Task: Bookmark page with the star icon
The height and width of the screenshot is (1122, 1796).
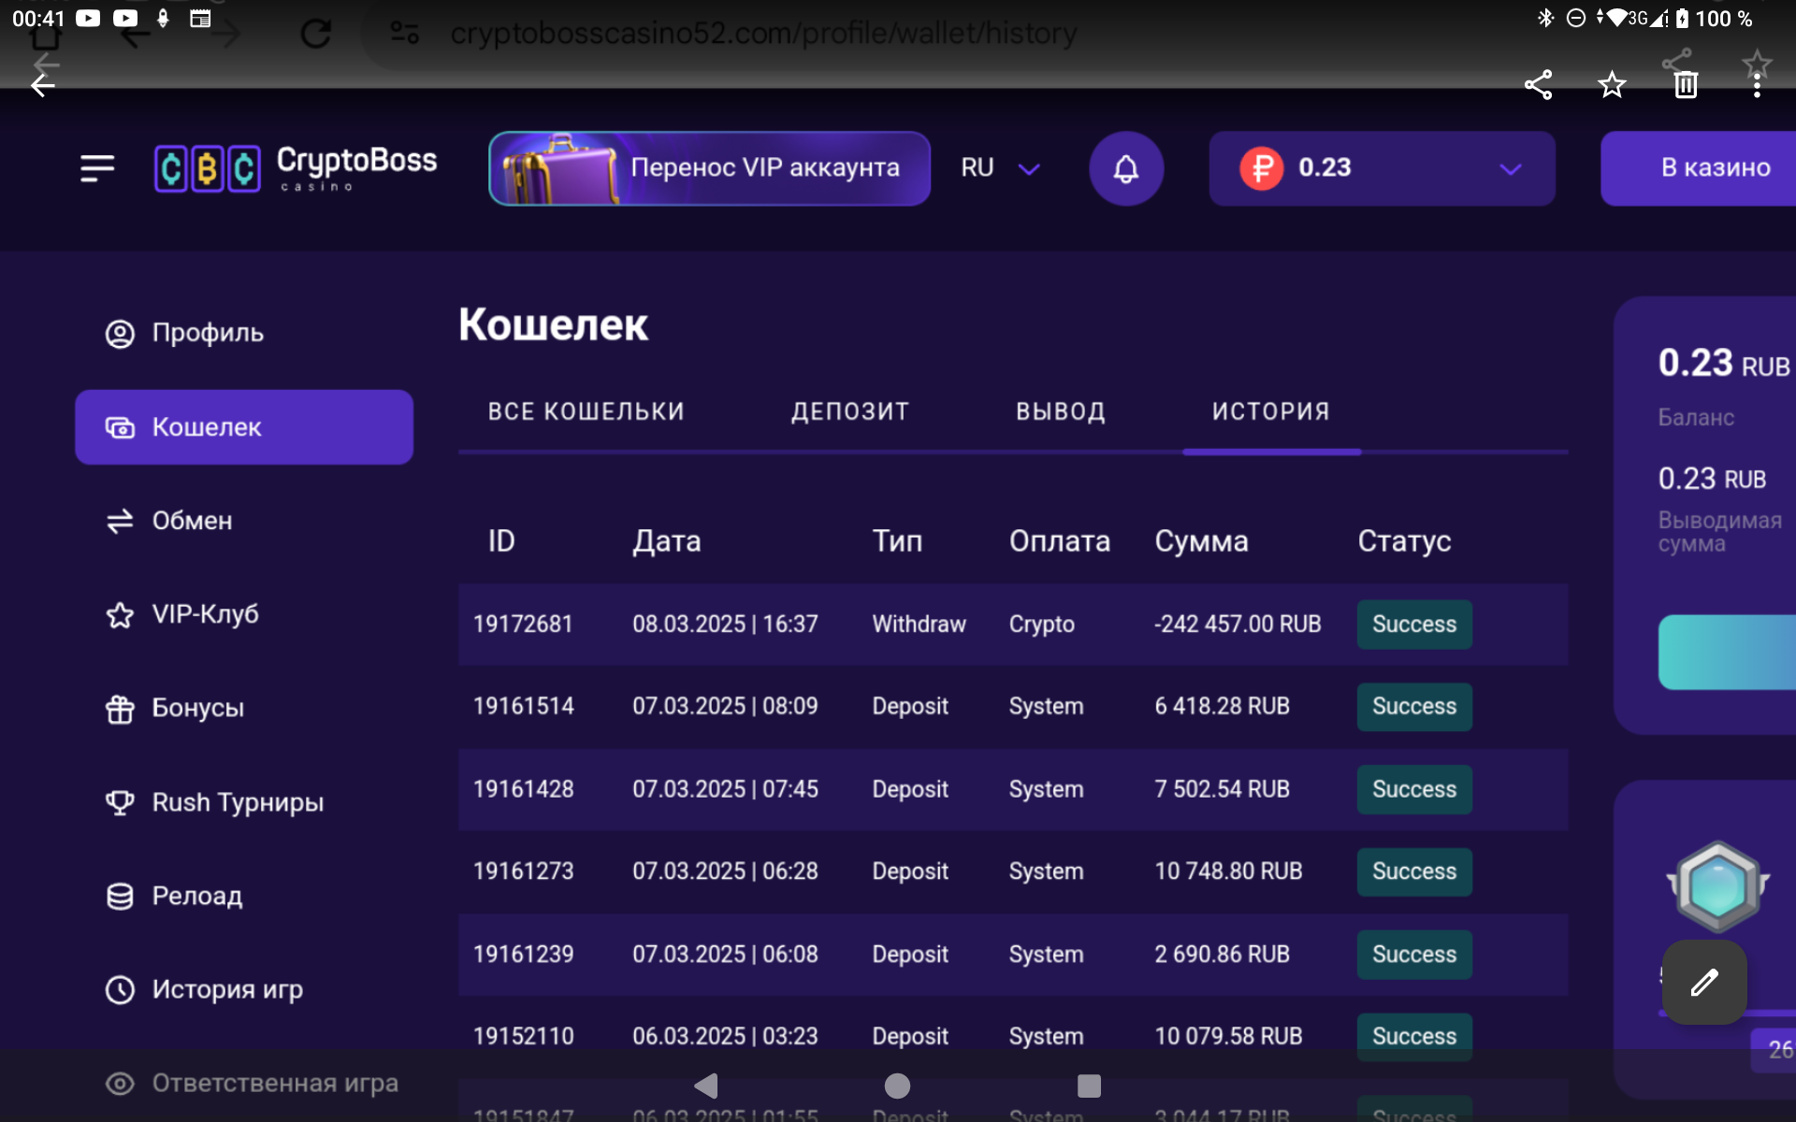Action: (x=1612, y=85)
